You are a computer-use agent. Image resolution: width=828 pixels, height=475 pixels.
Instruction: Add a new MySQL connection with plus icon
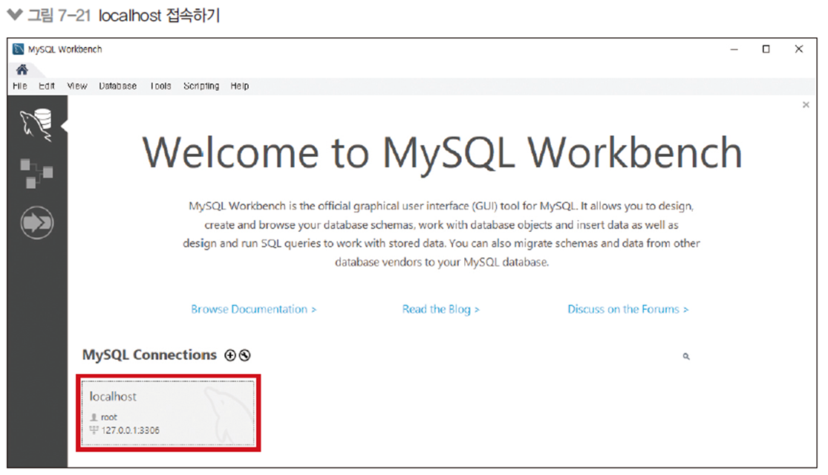230,355
